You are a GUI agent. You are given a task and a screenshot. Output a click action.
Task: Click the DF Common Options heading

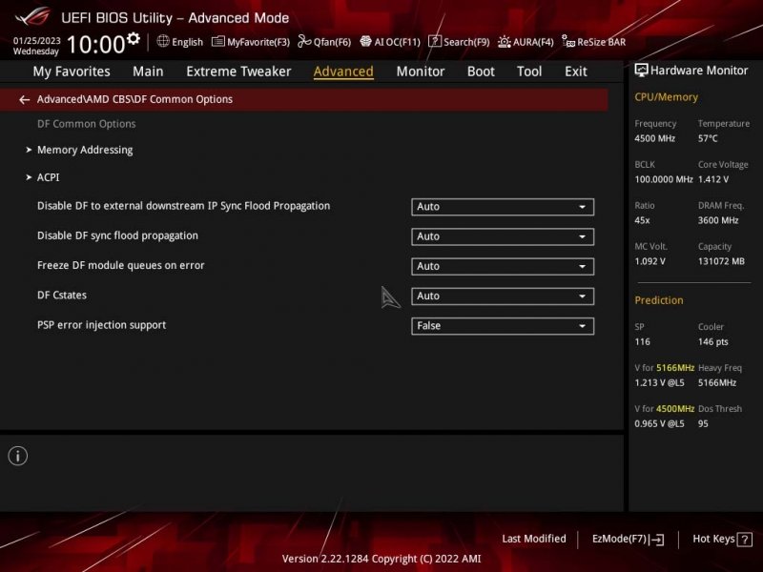click(x=86, y=124)
